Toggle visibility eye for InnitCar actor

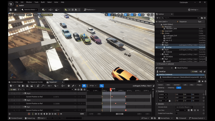[157, 47]
